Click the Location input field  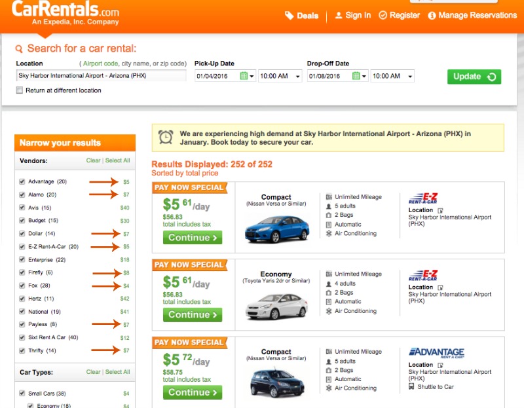pos(101,76)
